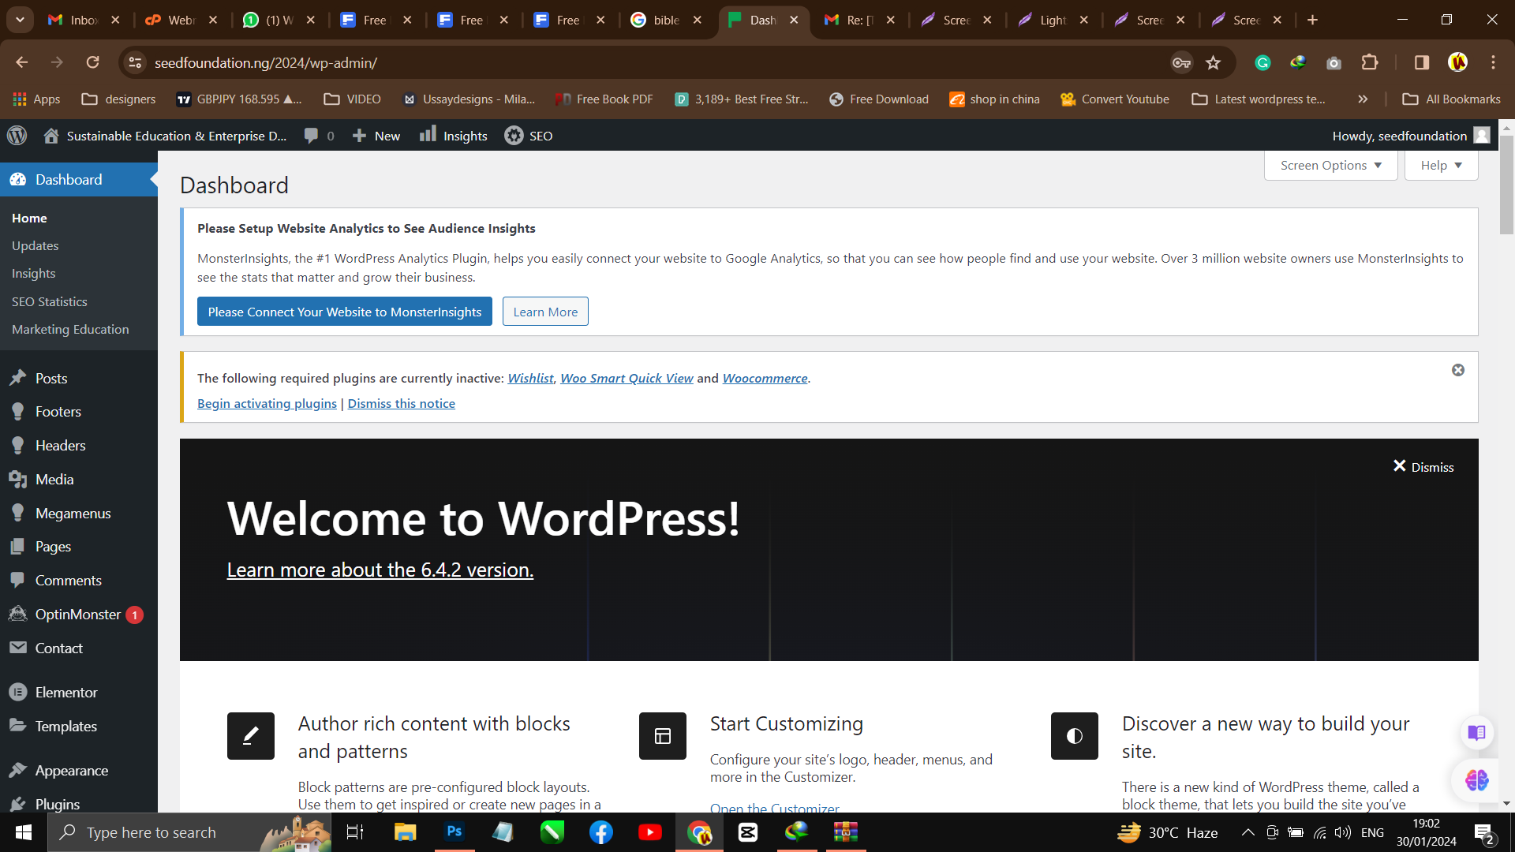Viewport: 1515px width, 852px height.
Task: Open the Grammarly extension icon
Action: pos(1262,62)
